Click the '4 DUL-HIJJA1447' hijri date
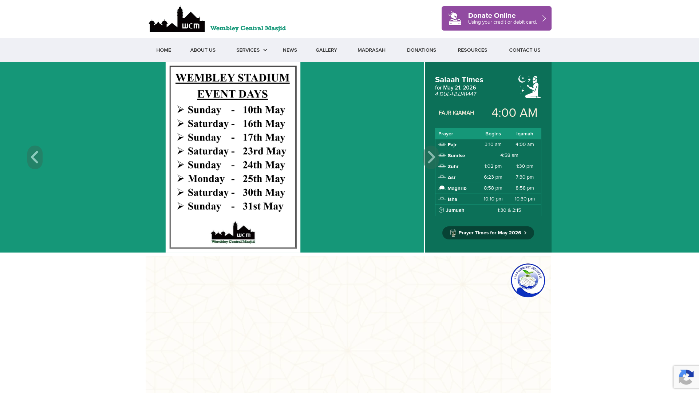The height and width of the screenshot is (393, 699). 455,94
